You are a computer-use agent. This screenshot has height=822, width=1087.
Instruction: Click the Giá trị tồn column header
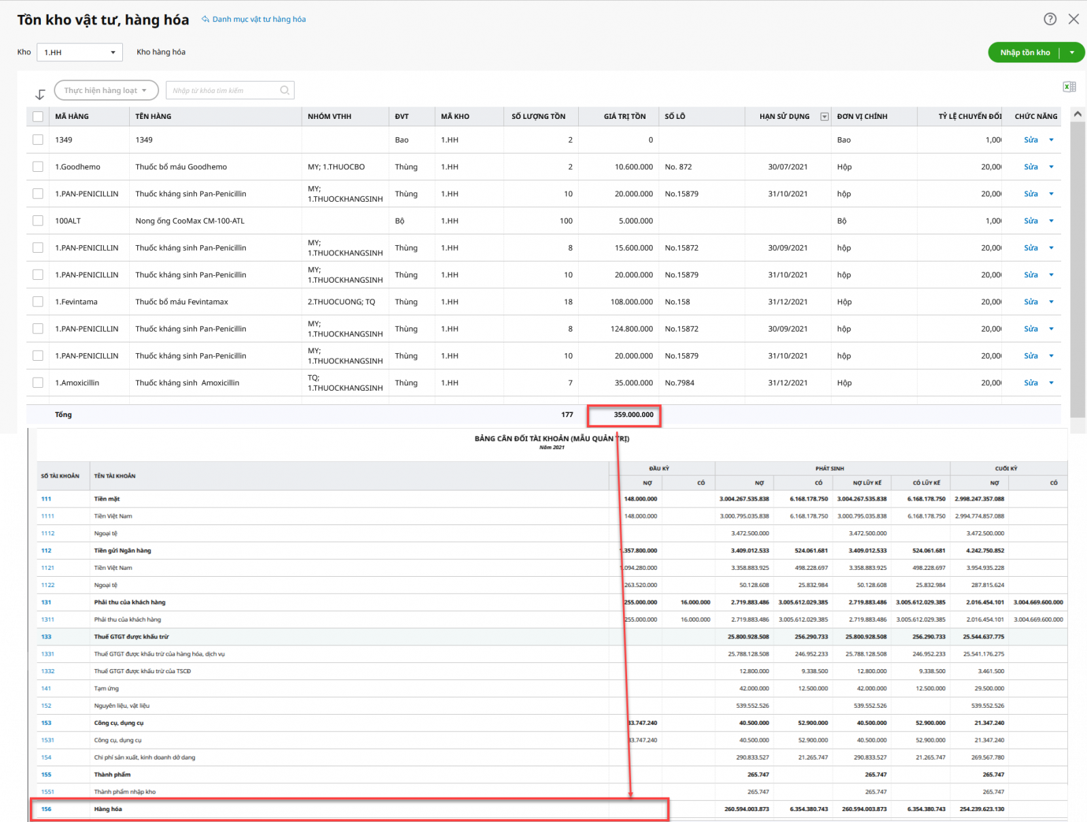coord(624,117)
